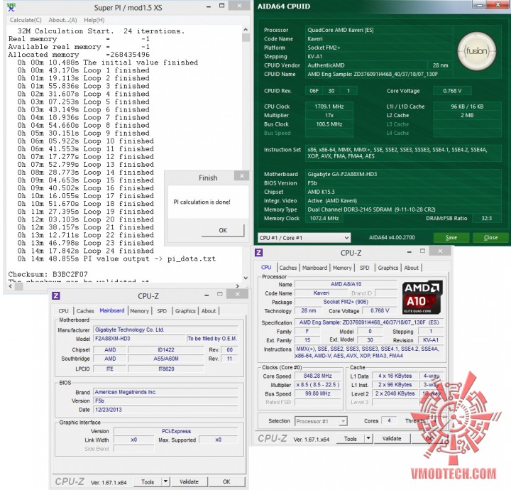Confirm the PI calculation dialog with OK

[x=223, y=231]
